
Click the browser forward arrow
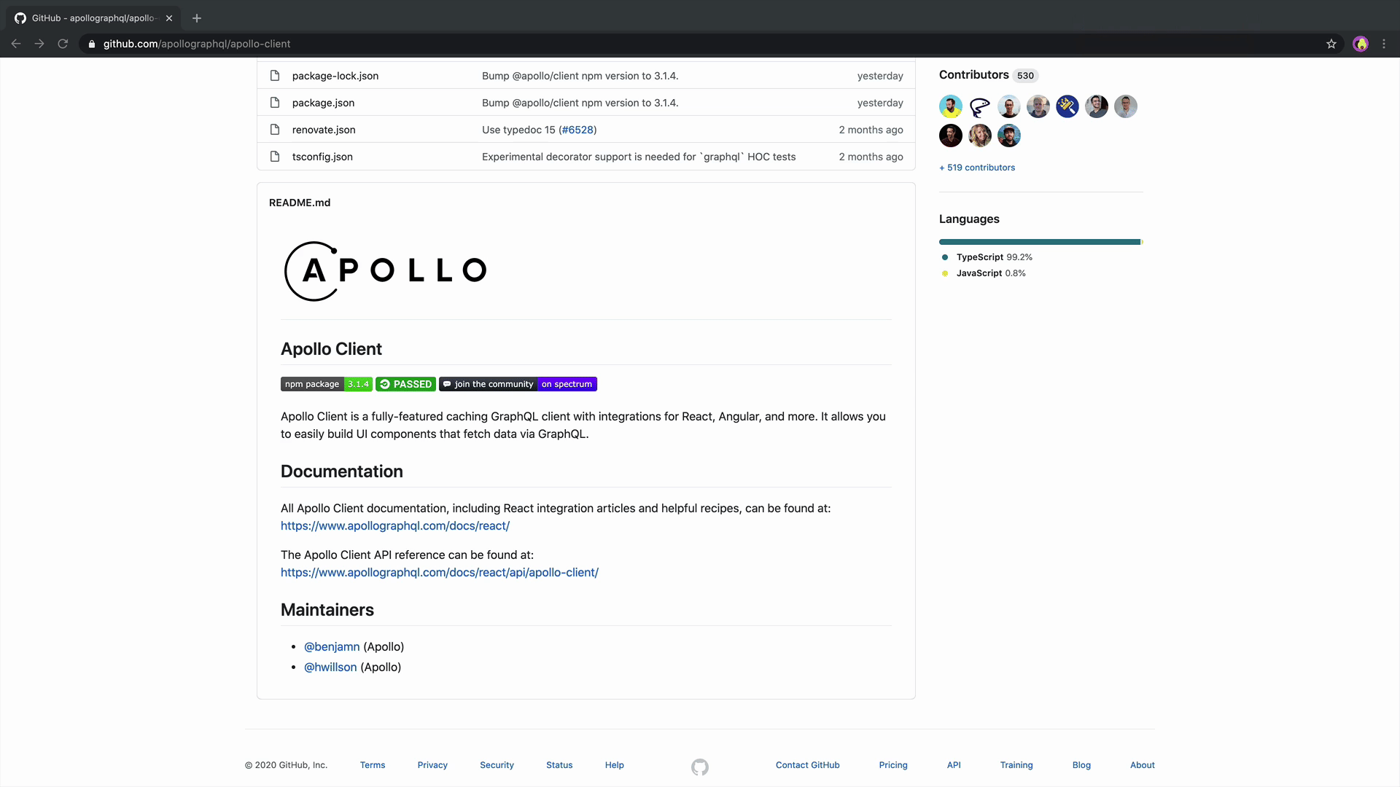[39, 44]
